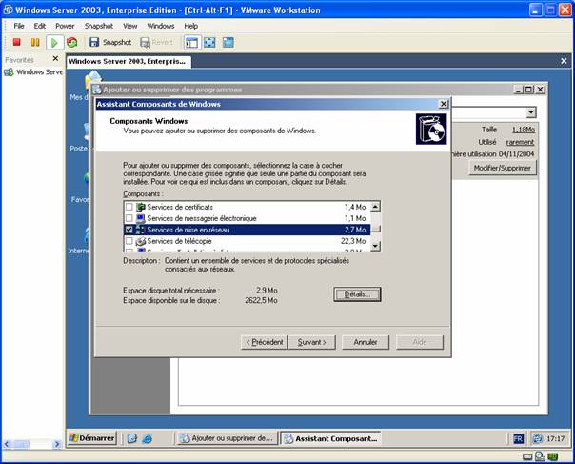Click the Démarrer start button
The height and width of the screenshot is (464, 575).
pyautogui.click(x=92, y=438)
